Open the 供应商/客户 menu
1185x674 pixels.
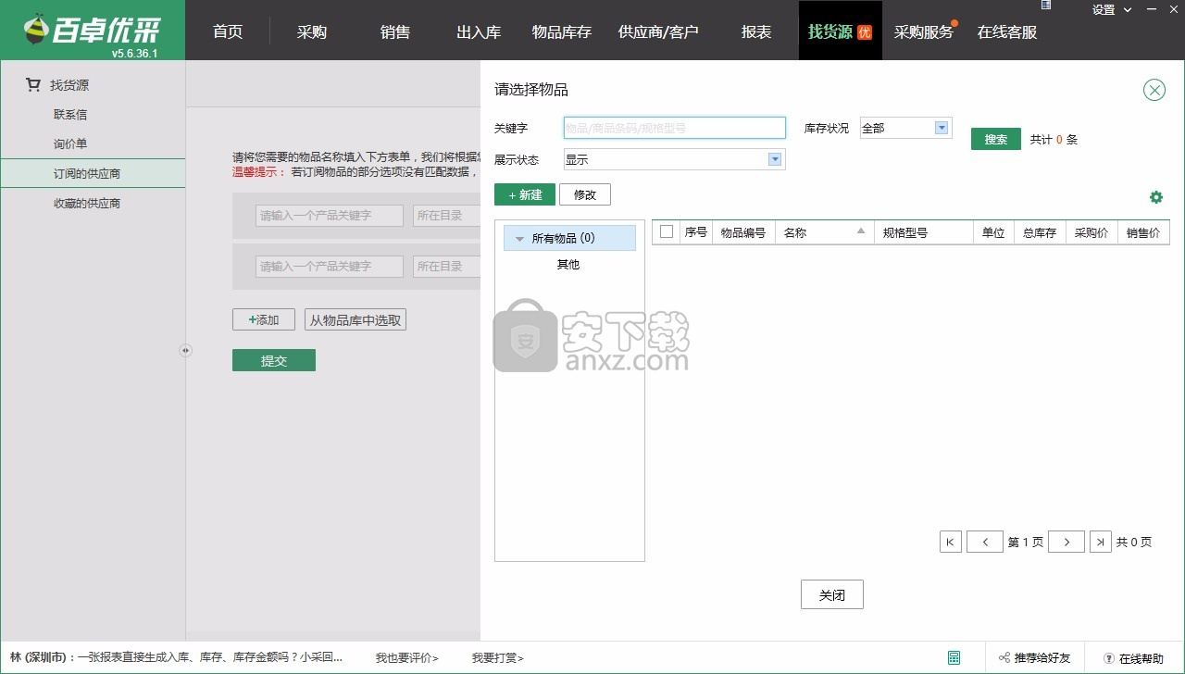658,31
